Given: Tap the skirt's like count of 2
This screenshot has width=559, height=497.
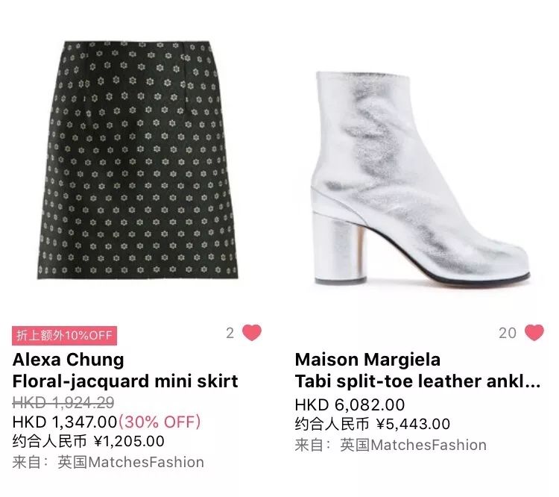Looking at the screenshot, I should point(230,333).
